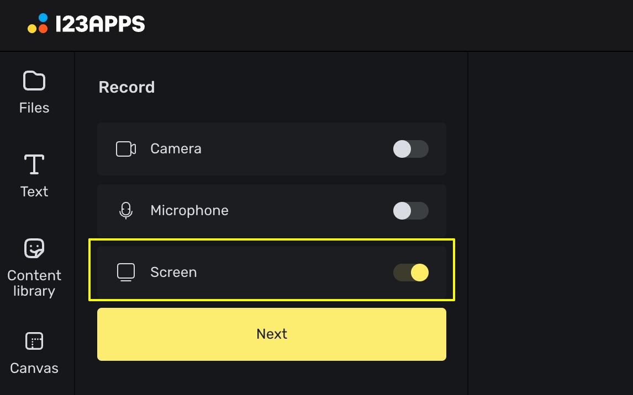Open the Canvas settings icon
633x395 pixels.
34,341
